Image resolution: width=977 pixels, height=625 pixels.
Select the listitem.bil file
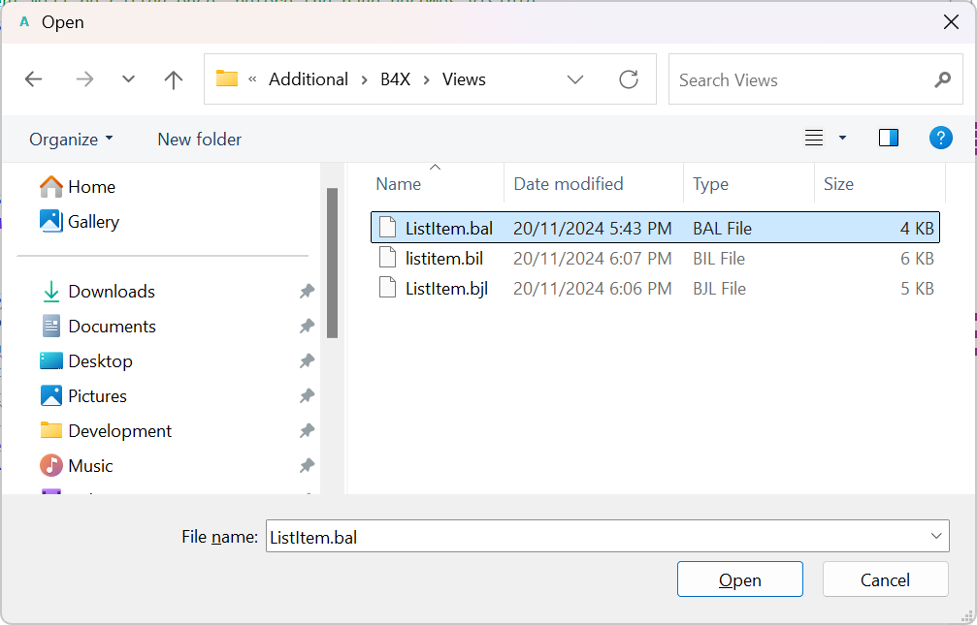(x=443, y=259)
